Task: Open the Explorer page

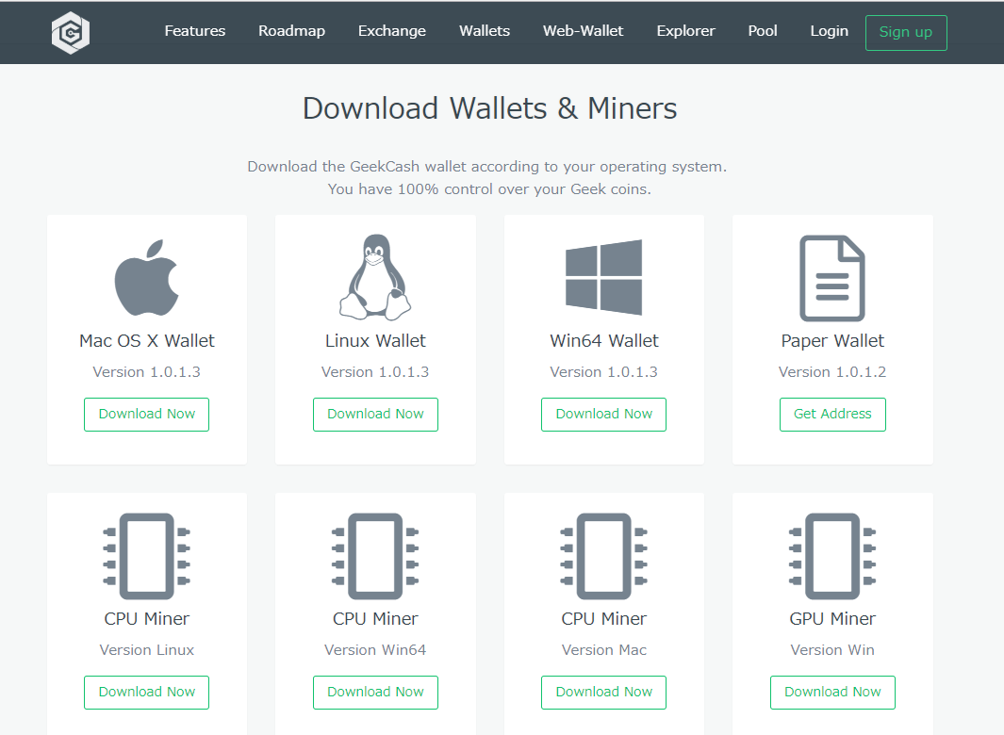Action: coord(685,31)
